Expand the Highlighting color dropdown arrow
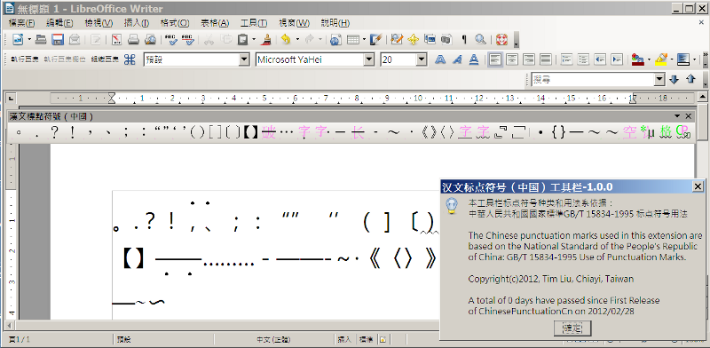This screenshot has width=710, height=348. [x=672, y=59]
